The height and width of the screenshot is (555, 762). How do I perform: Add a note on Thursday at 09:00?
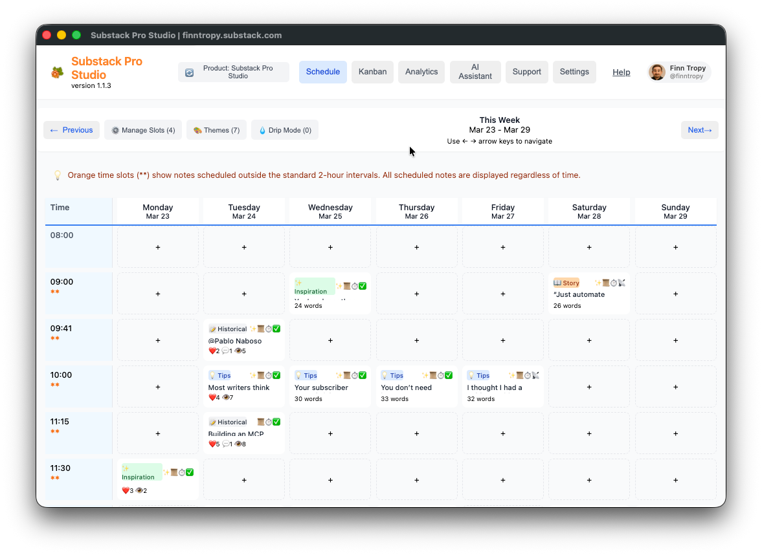tap(416, 294)
